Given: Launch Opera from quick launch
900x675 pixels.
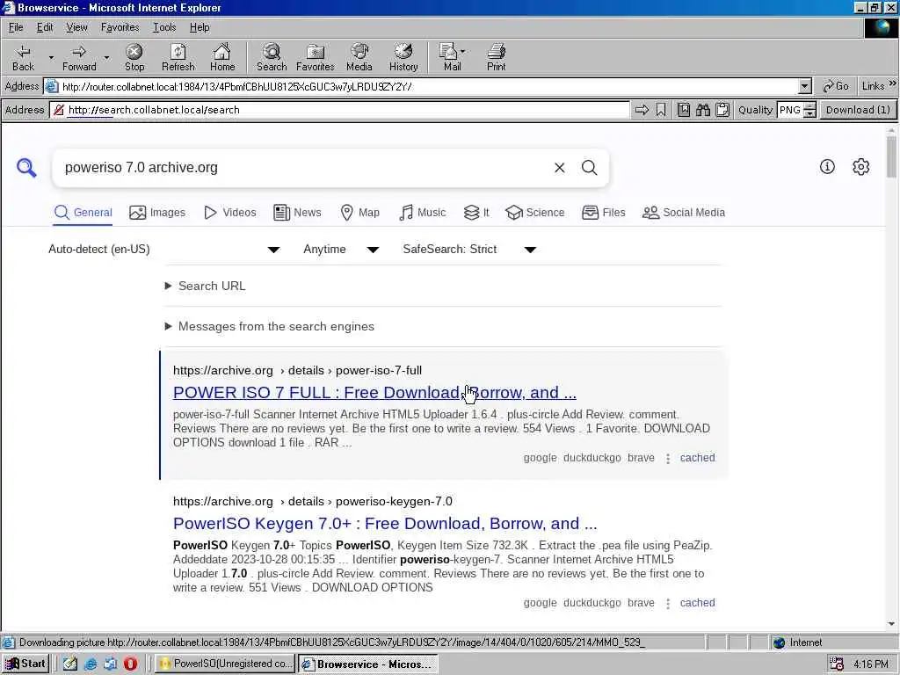Looking at the screenshot, I should point(130,664).
